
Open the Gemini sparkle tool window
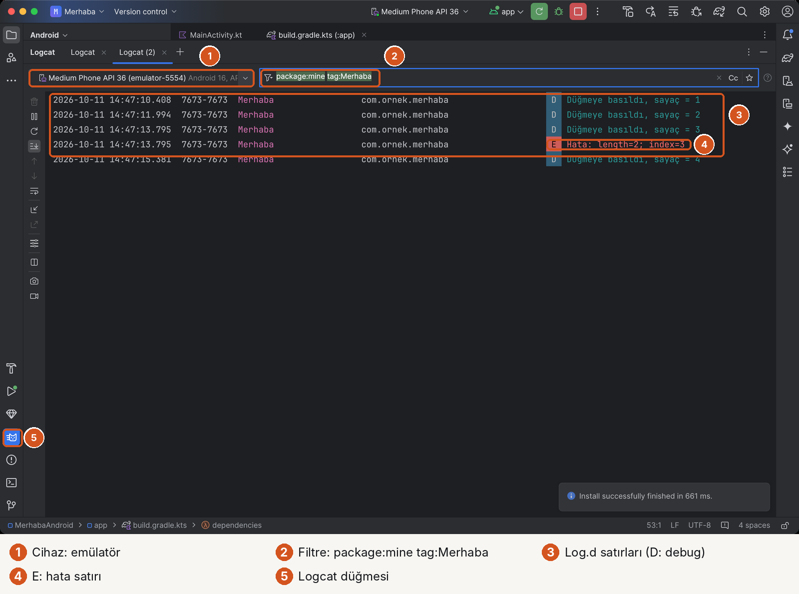click(x=788, y=126)
